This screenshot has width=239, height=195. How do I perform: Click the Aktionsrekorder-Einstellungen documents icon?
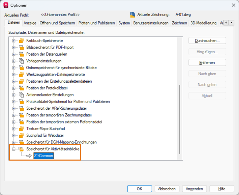[21, 95]
